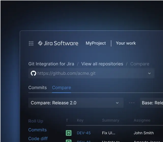
Task: Open View all repositories breadcrumb
Action: pos(102,64)
